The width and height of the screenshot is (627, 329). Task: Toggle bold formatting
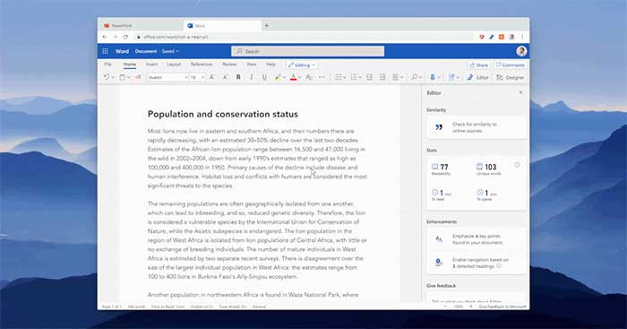click(x=238, y=77)
